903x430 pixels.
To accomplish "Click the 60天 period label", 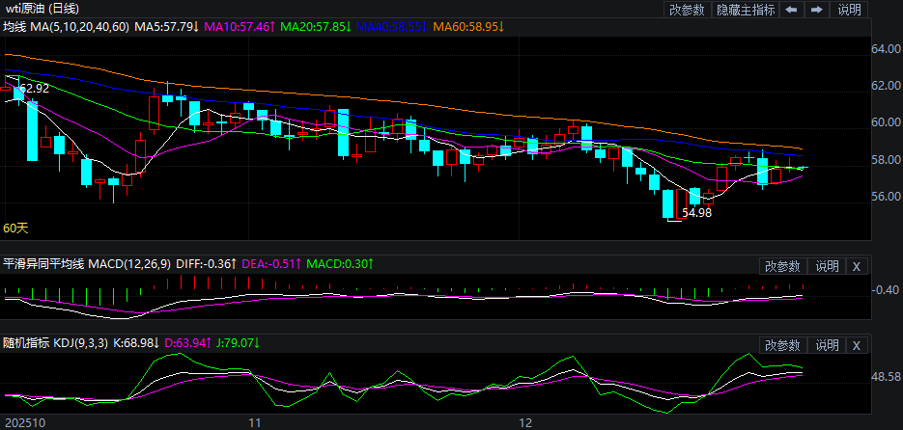I will click(15, 228).
